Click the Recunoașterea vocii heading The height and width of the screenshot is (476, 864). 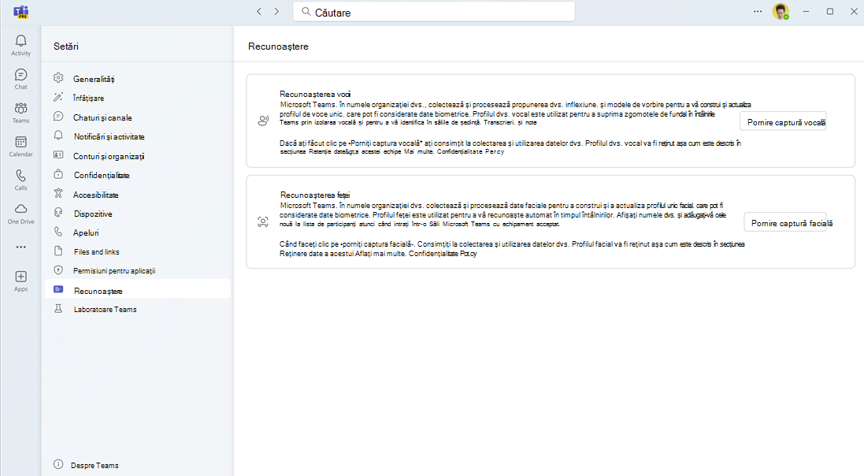(x=315, y=94)
